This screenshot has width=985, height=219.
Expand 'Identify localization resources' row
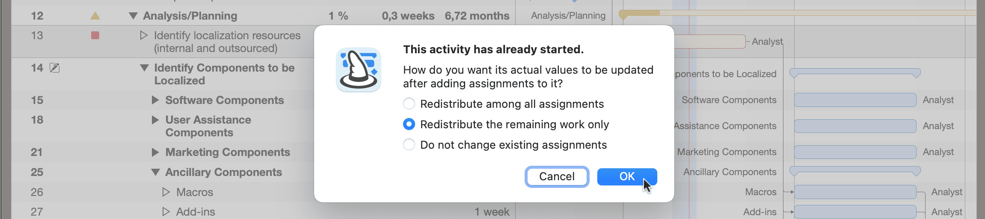click(x=144, y=35)
